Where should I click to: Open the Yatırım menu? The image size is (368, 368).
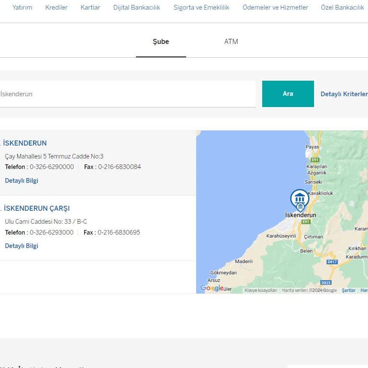(x=23, y=8)
